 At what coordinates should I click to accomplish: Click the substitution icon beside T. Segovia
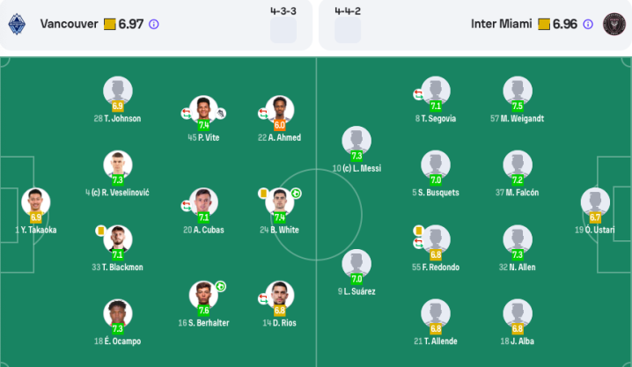click(x=418, y=95)
